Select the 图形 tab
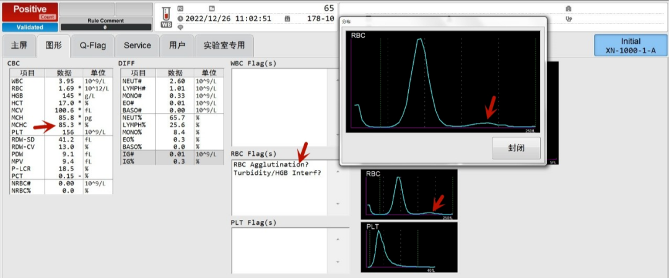669x278 pixels. [54, 46]
